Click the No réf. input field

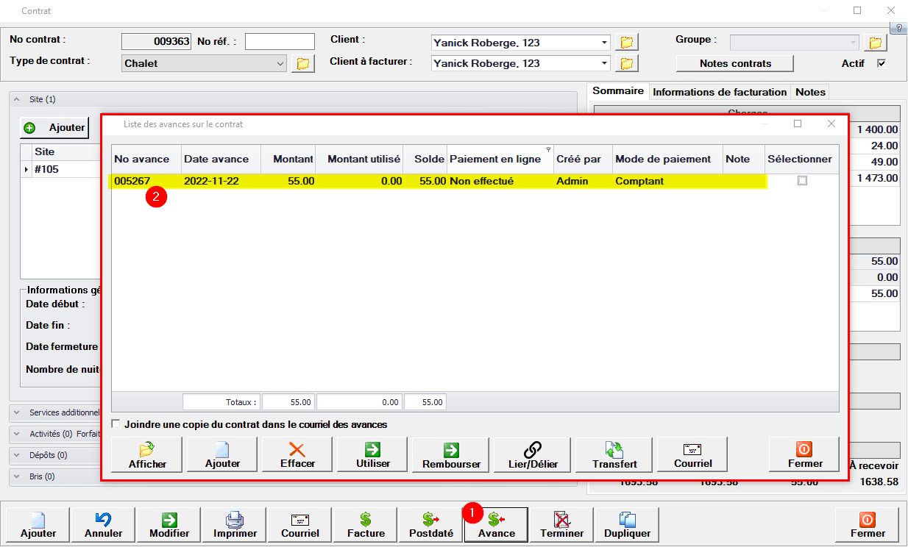[280, 42]
